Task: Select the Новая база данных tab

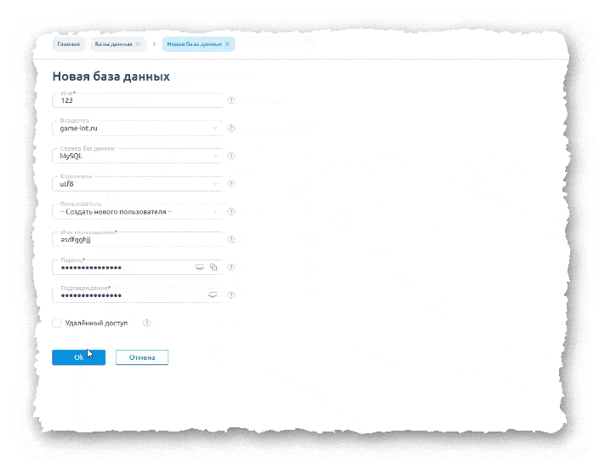Action: tap(195, 44)
